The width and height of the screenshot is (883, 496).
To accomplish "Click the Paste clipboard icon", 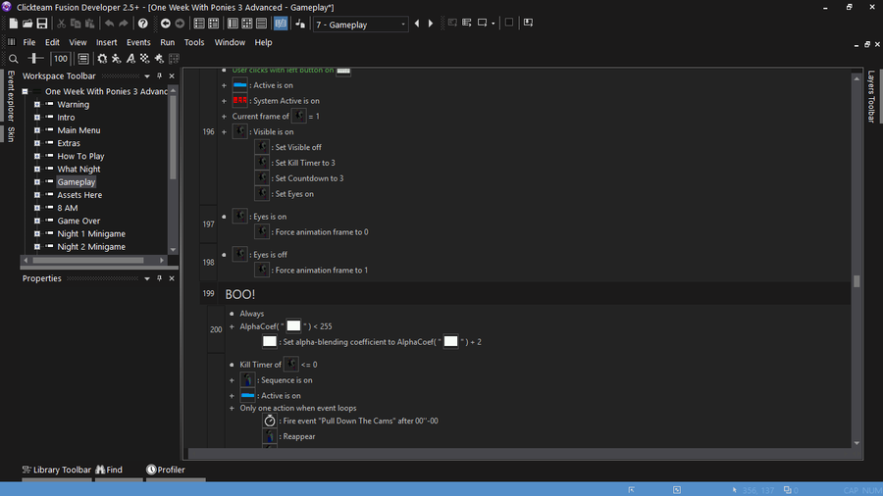I will 90,24.
